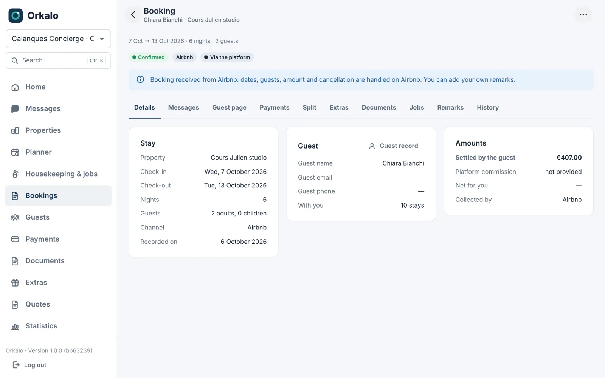
Task: Click the Log out label
Action: [35, 365]
